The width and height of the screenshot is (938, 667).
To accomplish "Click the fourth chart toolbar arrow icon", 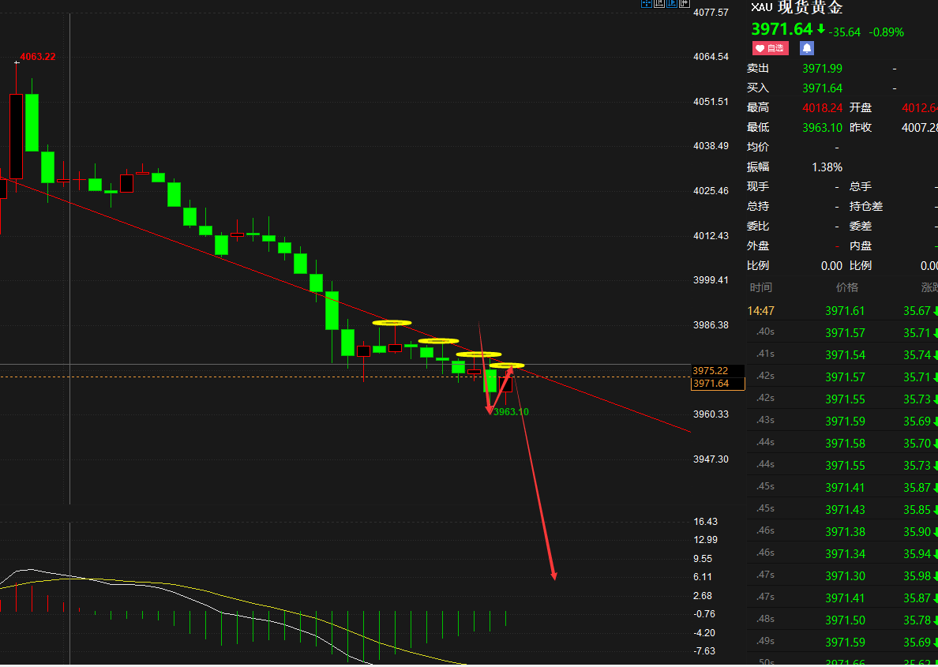I will [x=685, y=4].
